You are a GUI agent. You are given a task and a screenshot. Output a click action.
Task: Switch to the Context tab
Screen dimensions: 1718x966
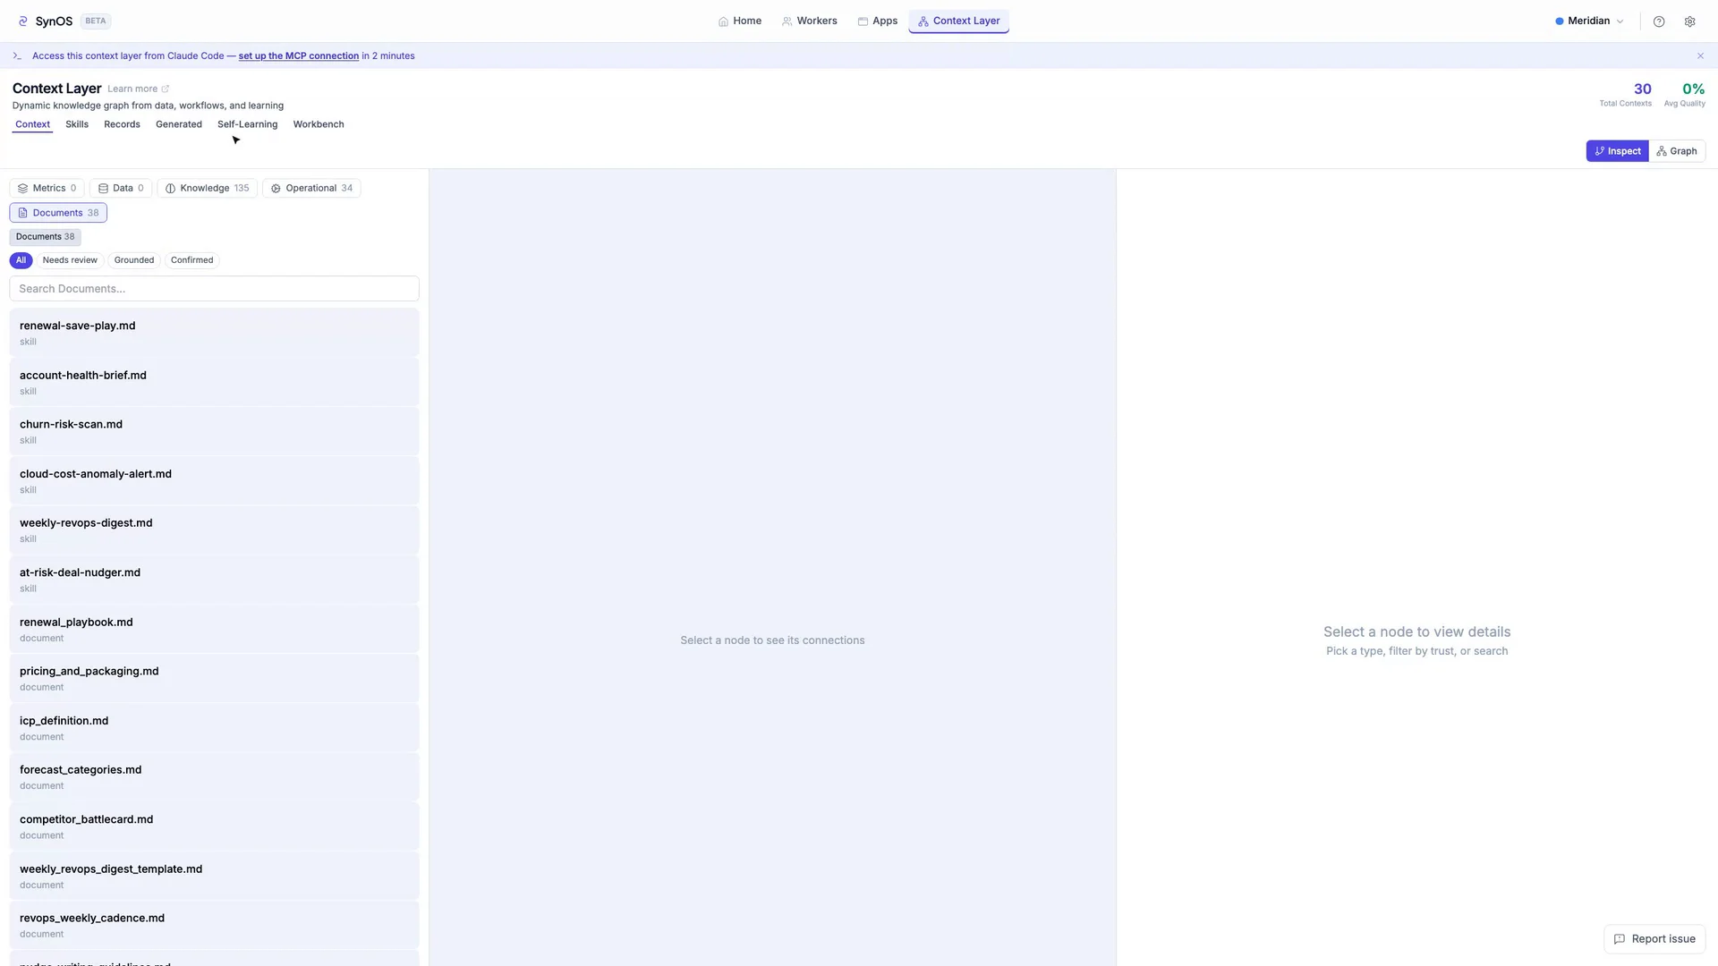click(32, 124)
